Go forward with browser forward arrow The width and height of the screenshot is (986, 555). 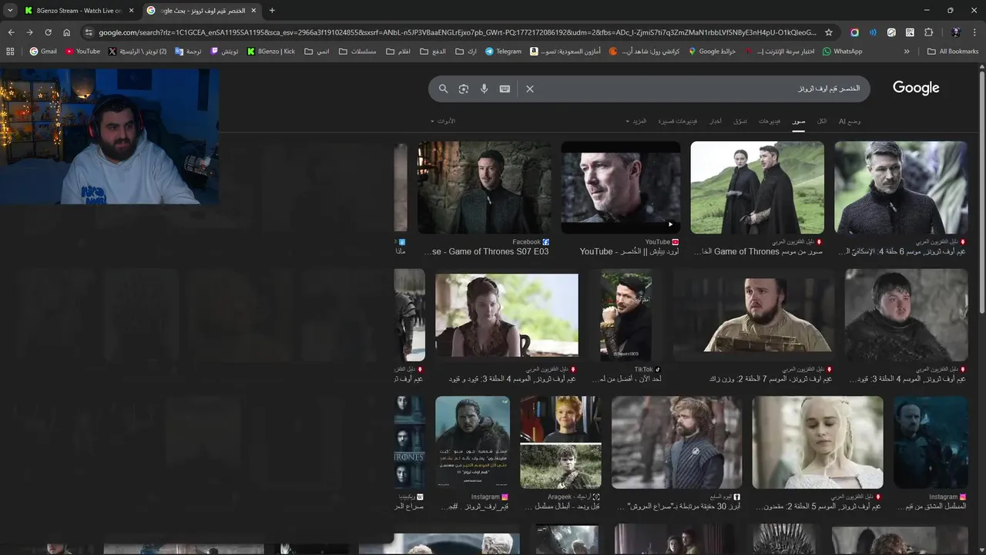(29, 32)
